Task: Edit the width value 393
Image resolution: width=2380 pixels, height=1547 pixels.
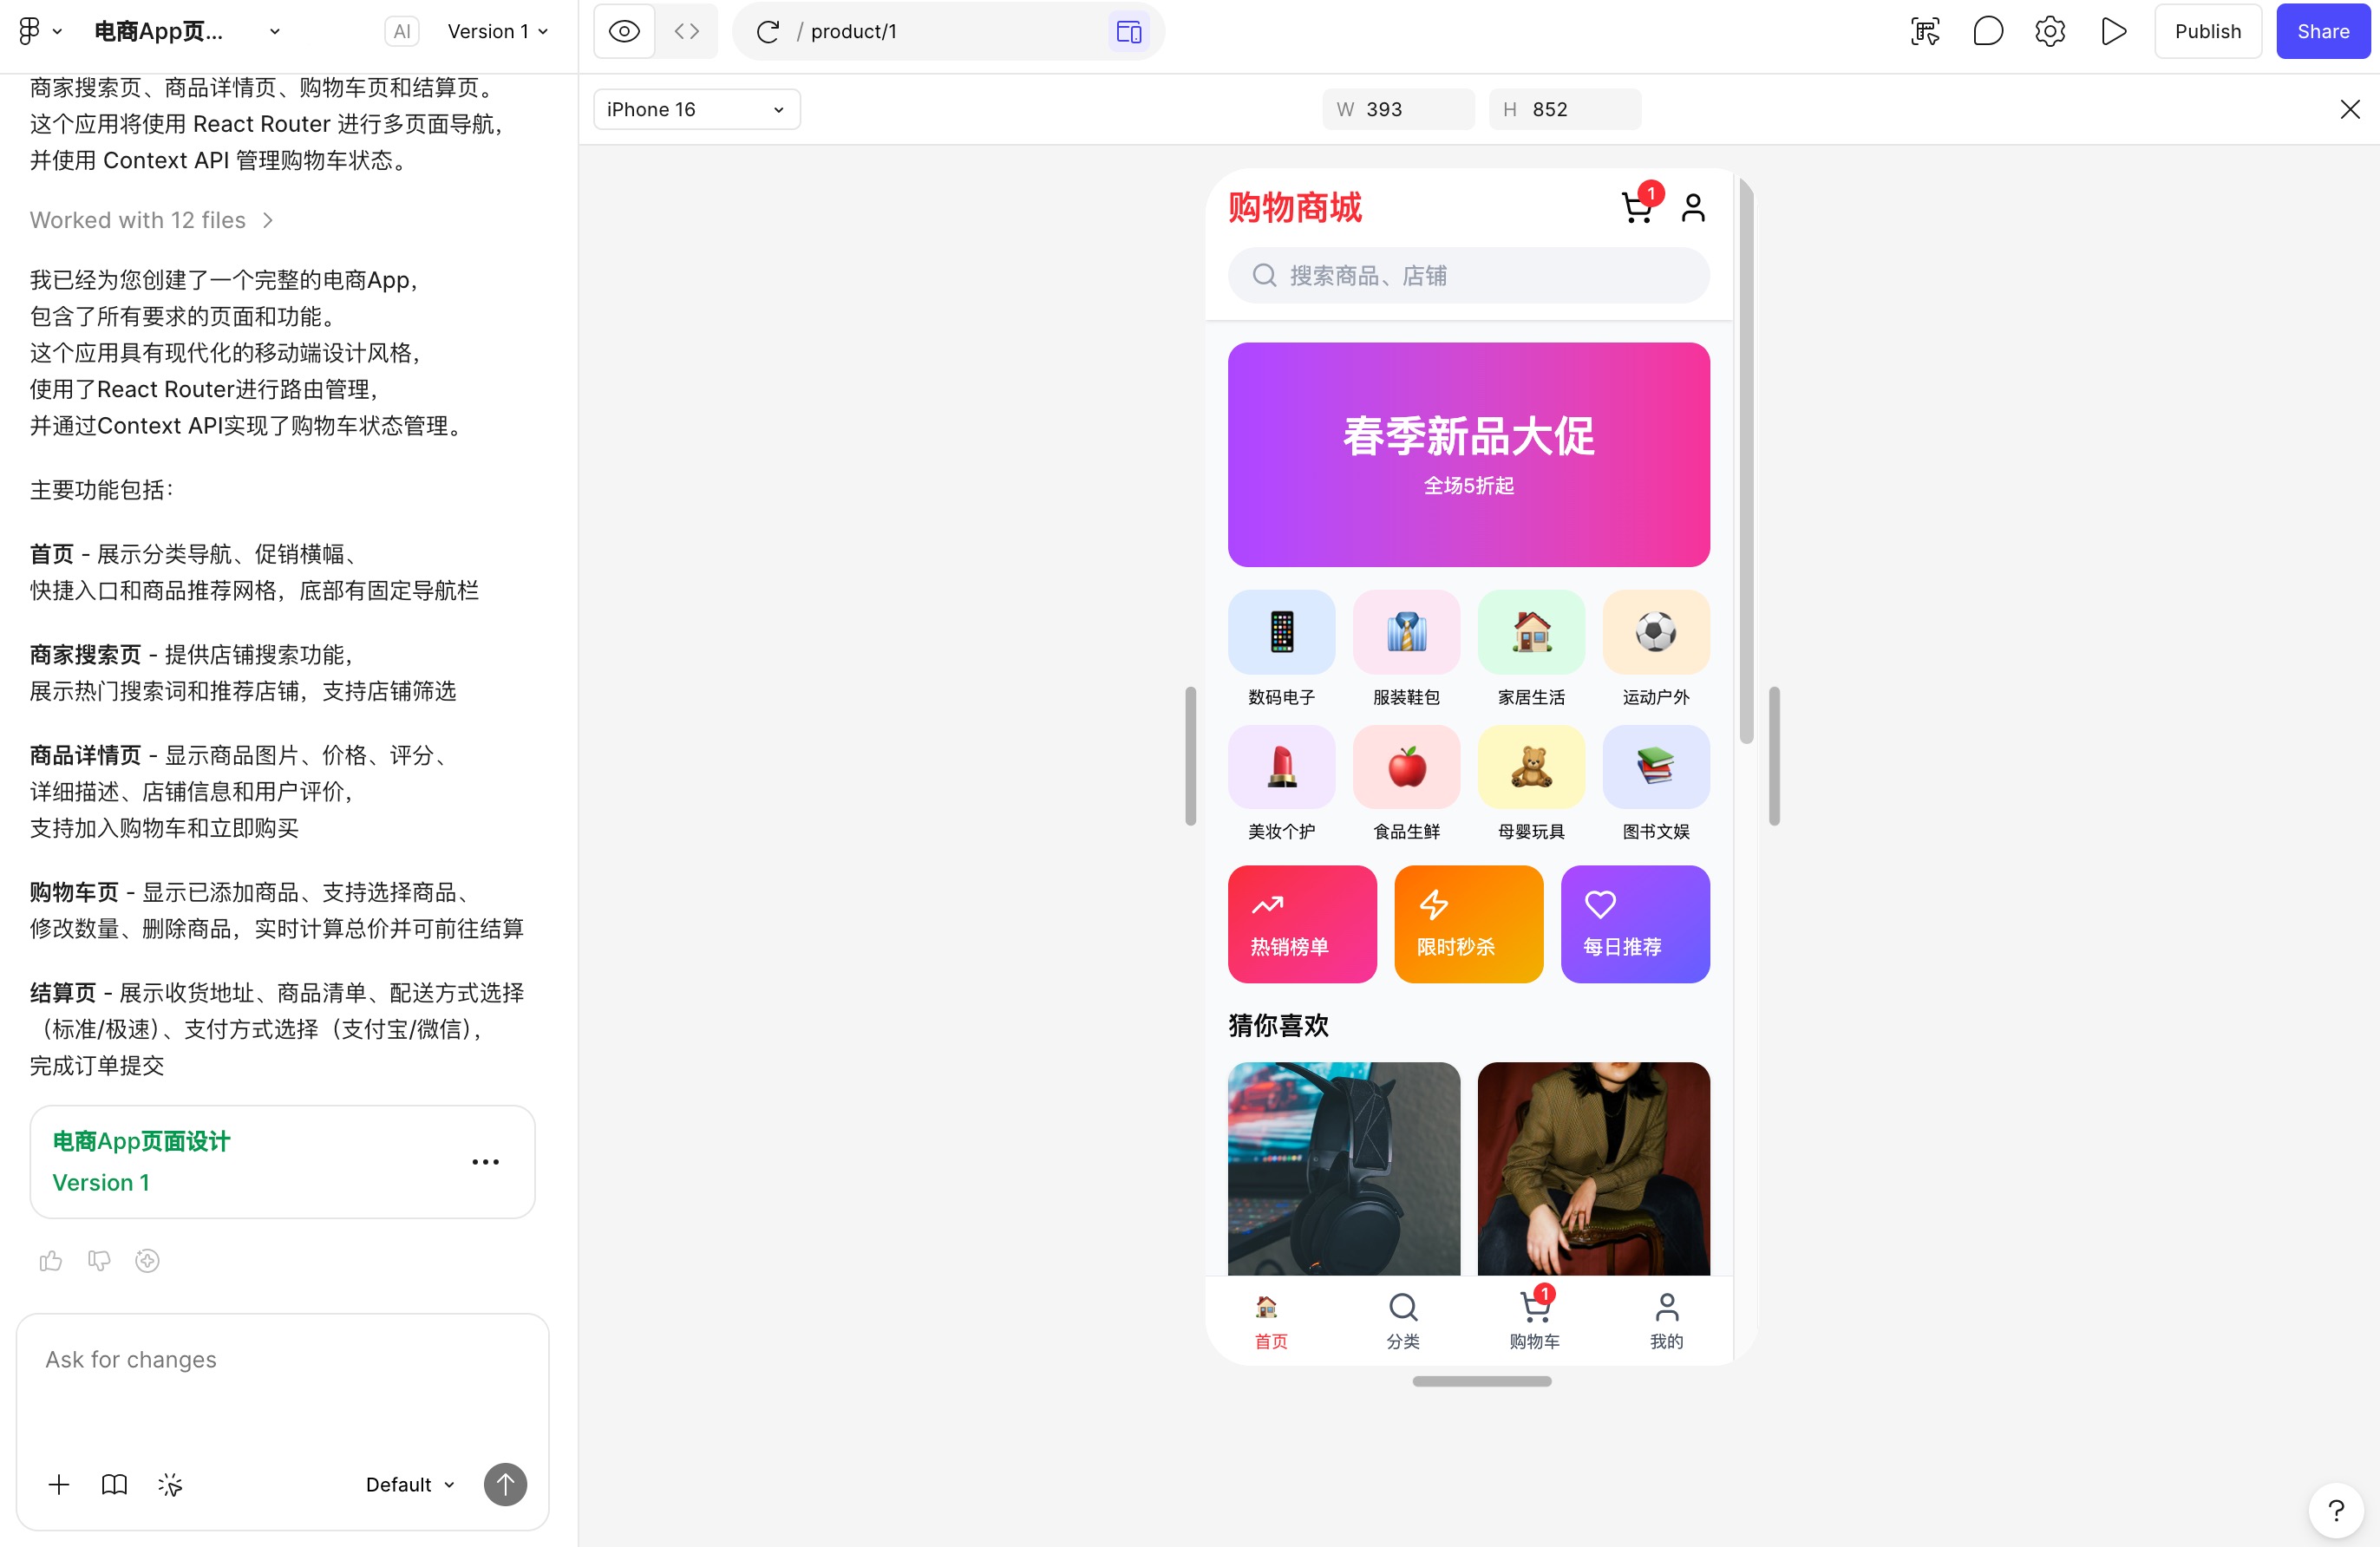Action: [1398, 110]
